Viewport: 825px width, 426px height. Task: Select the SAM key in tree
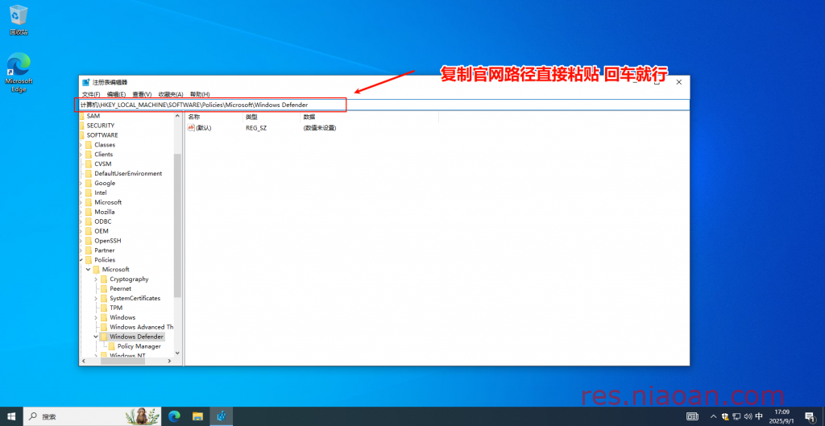point(93,116)
